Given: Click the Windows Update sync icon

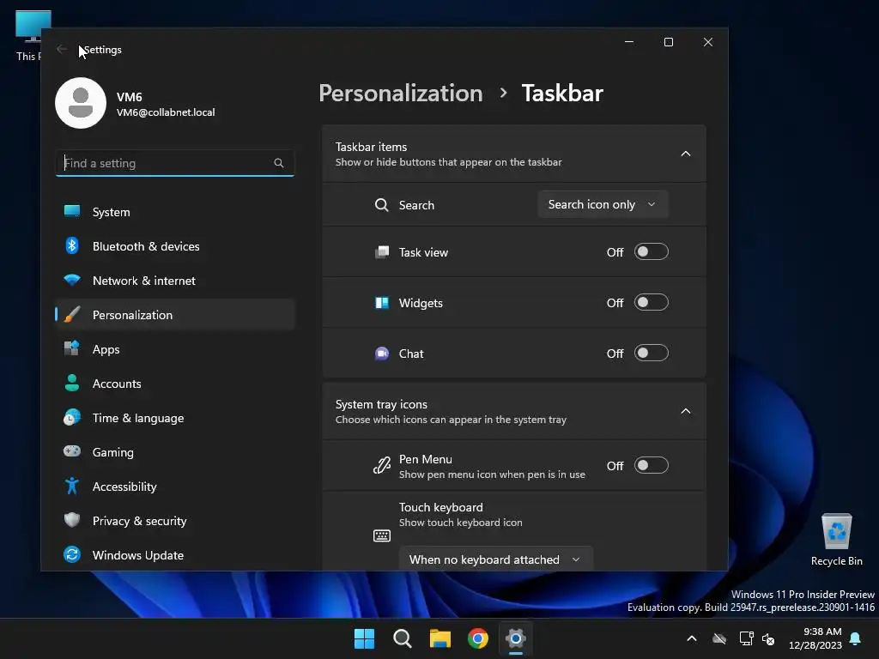Looking at the screenshot, I should (72, 554).
